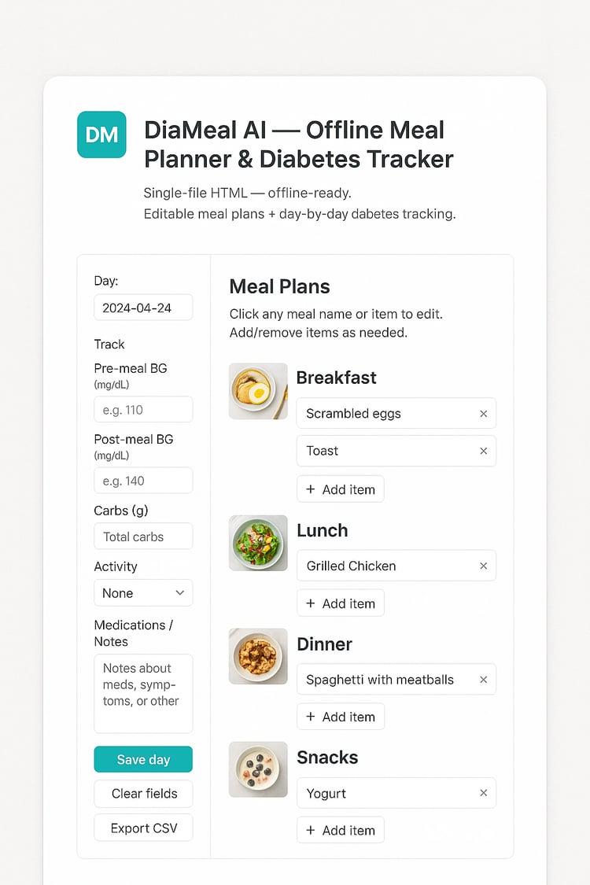Click the Breakfast meal thumbnail
This screenshot has height=885, width=590.
(x=258, y=391)
